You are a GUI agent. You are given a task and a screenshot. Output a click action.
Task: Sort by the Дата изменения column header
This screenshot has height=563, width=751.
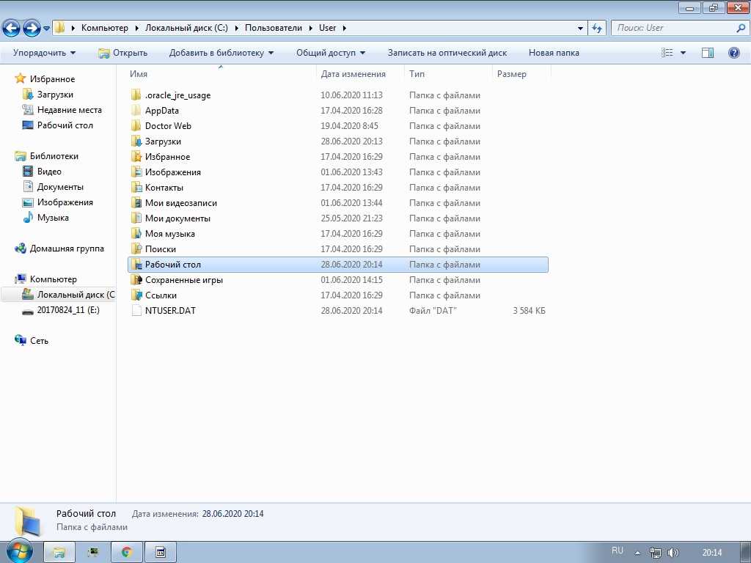pos(353,74)
